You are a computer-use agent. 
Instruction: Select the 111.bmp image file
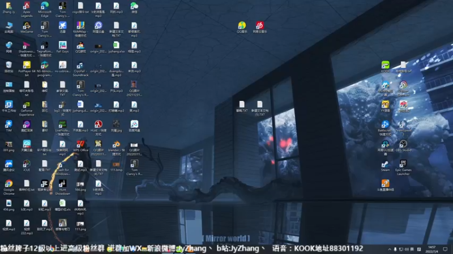[116, 166]
